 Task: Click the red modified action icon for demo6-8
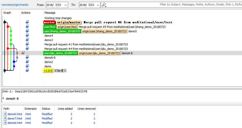click(23, 53)
